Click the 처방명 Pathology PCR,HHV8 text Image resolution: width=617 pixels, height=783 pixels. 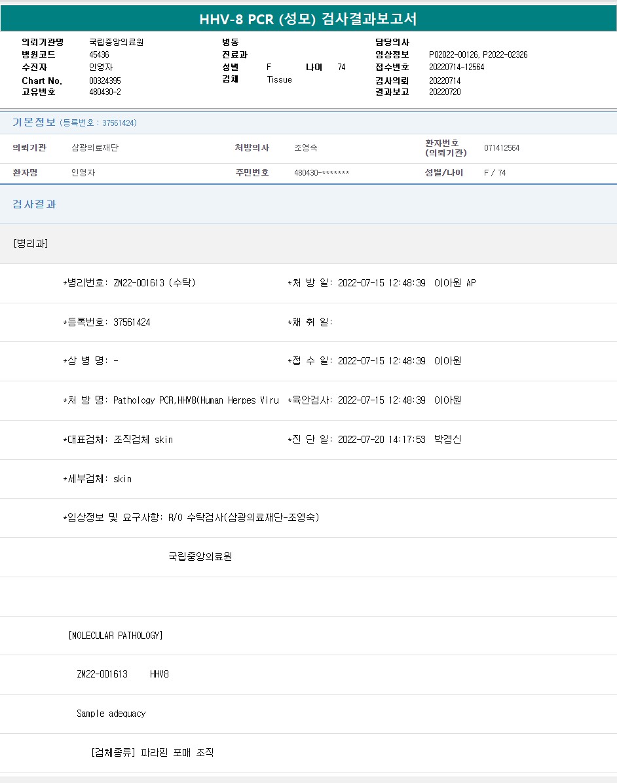172,400
